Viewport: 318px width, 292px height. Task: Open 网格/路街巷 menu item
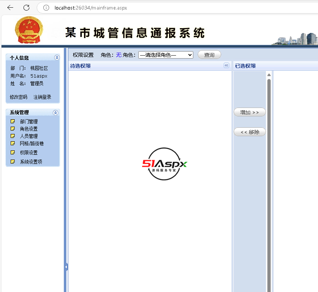point(32,143)
